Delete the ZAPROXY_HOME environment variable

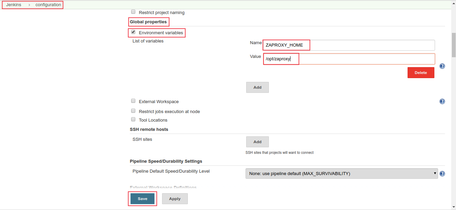click(421, 72)
